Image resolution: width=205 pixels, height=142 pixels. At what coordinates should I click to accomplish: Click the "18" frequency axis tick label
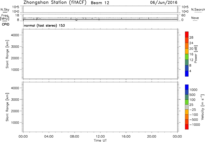click(17, 15)
